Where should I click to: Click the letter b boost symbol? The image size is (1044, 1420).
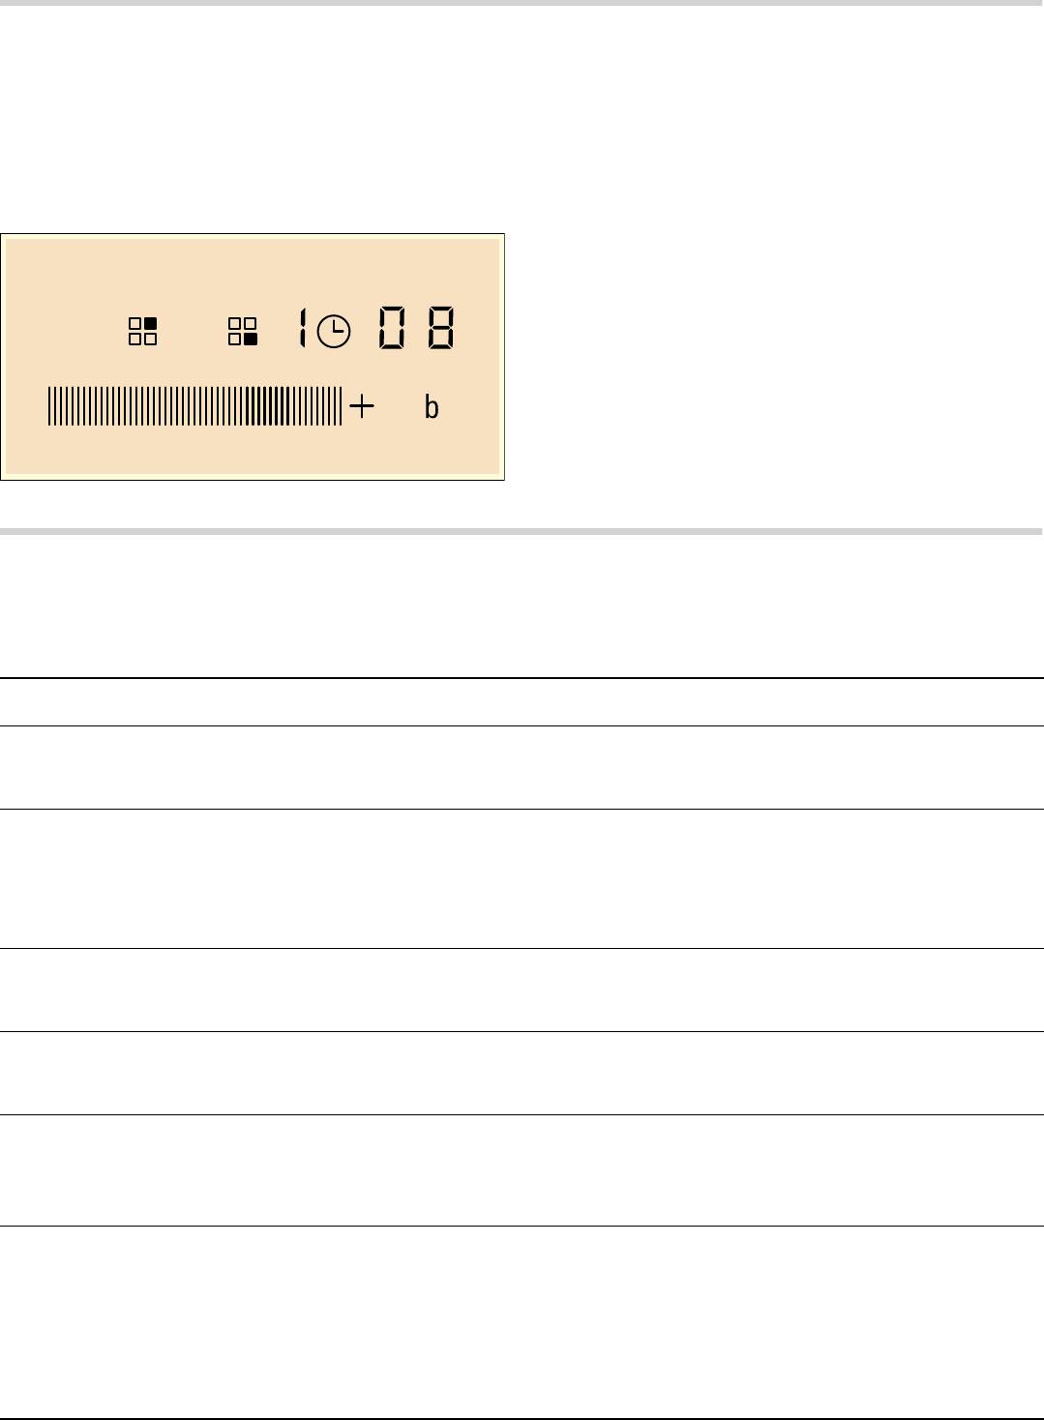[432, 408]
